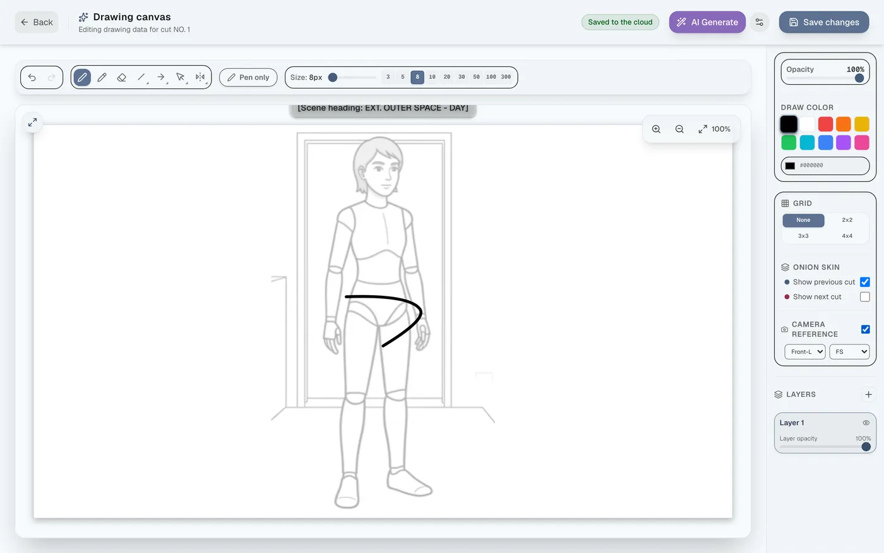
Task: Click the undo arrow icon
Action: click(32, 77)
